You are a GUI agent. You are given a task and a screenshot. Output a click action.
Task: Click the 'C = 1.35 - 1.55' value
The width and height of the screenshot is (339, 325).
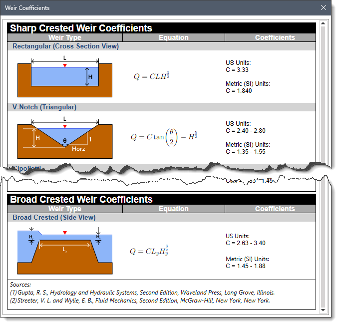coord(245,152)
